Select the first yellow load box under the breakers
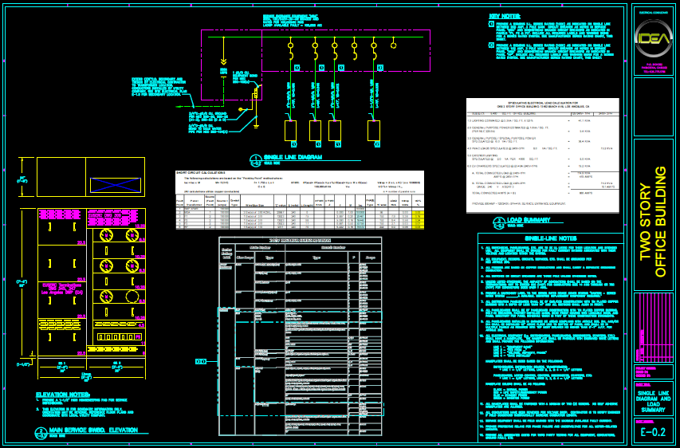The height and width of the screenshot is (448, 680). click(x=290, y=130)
